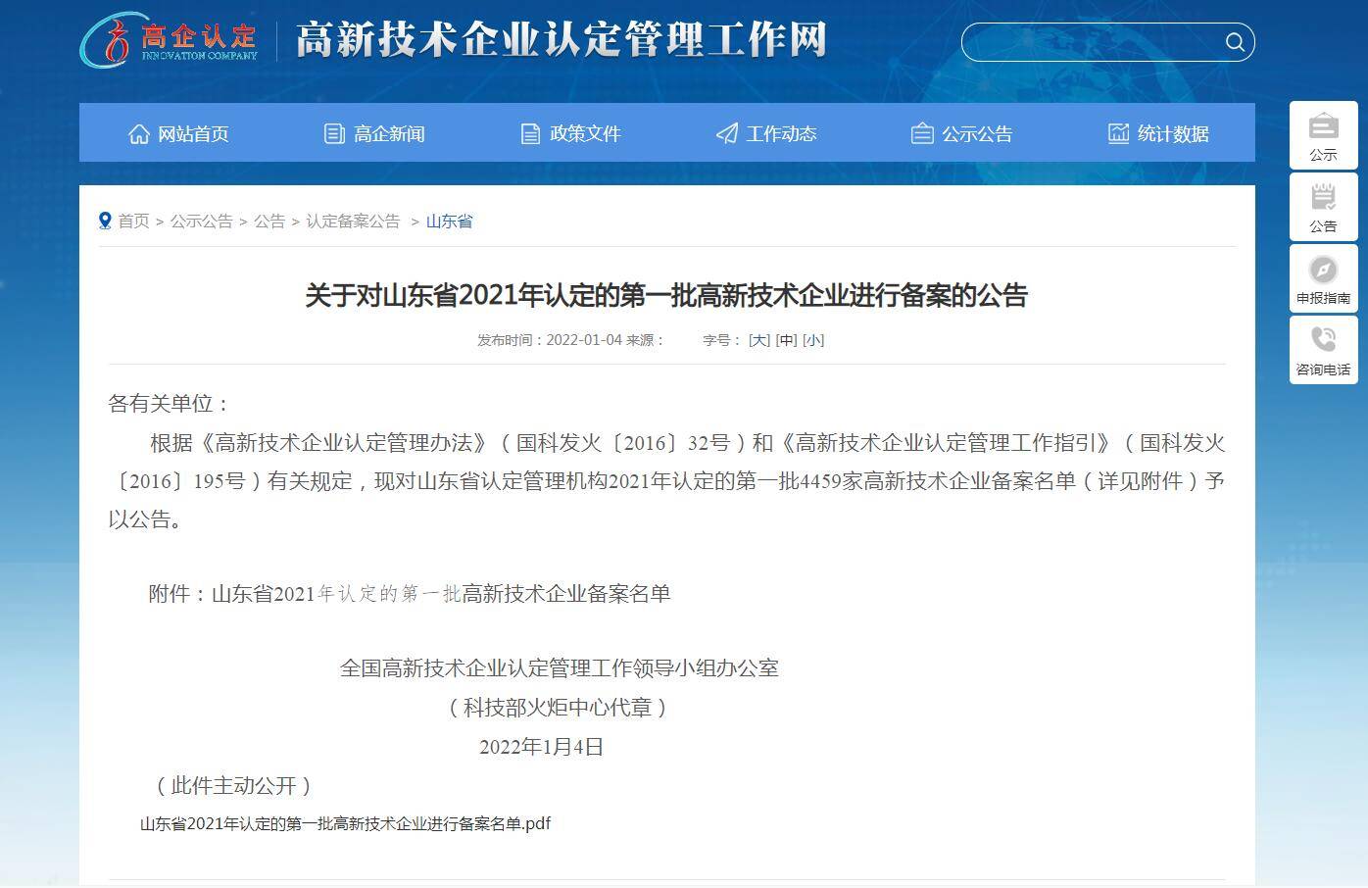
Task: Click the 高企认定 site logo
Action: (169, 40)
